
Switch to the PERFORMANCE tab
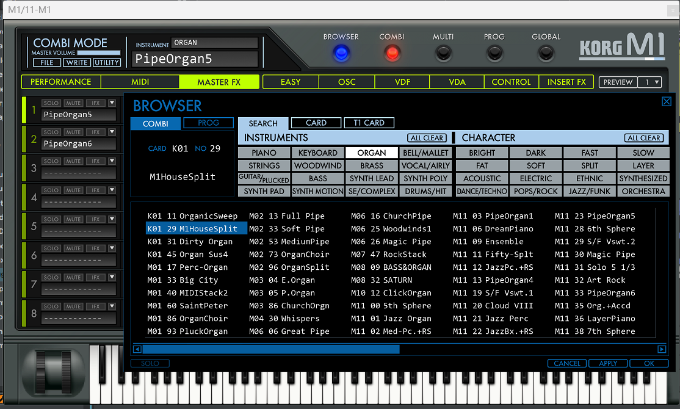(x=60, y=82)
